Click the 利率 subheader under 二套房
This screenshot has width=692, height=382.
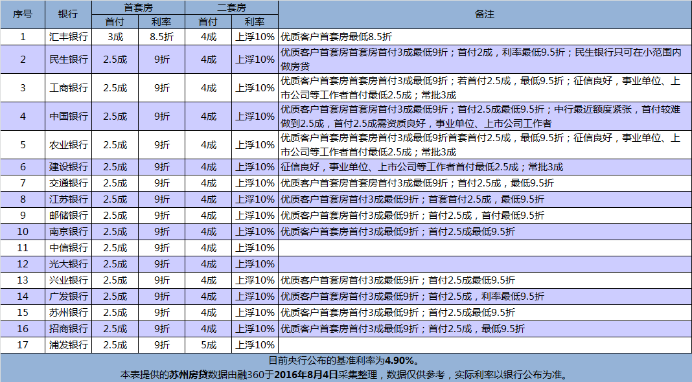click(255, 21)
